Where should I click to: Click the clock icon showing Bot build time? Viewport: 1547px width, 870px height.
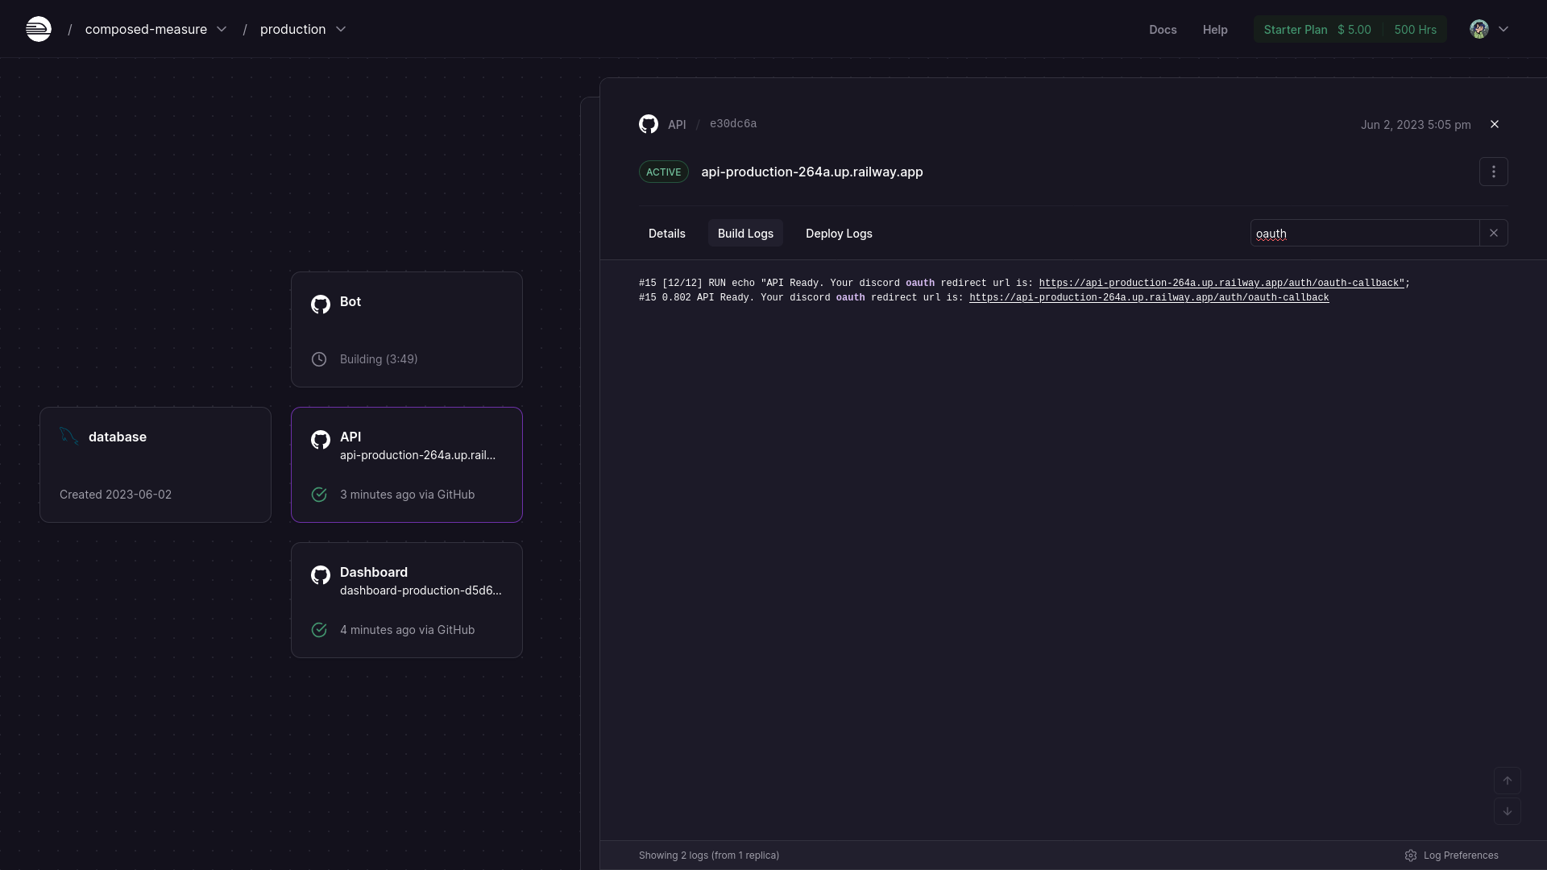pyautogui.click(x=318, y=358)
